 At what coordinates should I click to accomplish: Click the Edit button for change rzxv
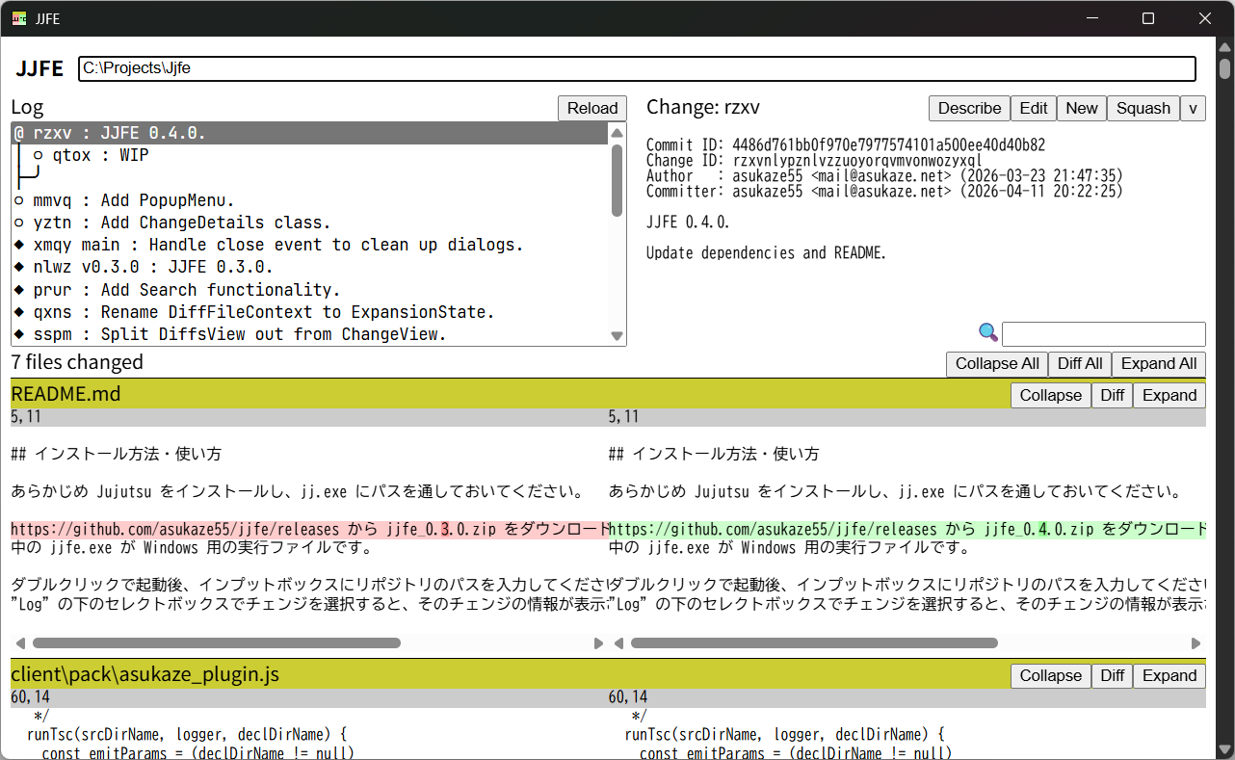tap(1034, 108)
